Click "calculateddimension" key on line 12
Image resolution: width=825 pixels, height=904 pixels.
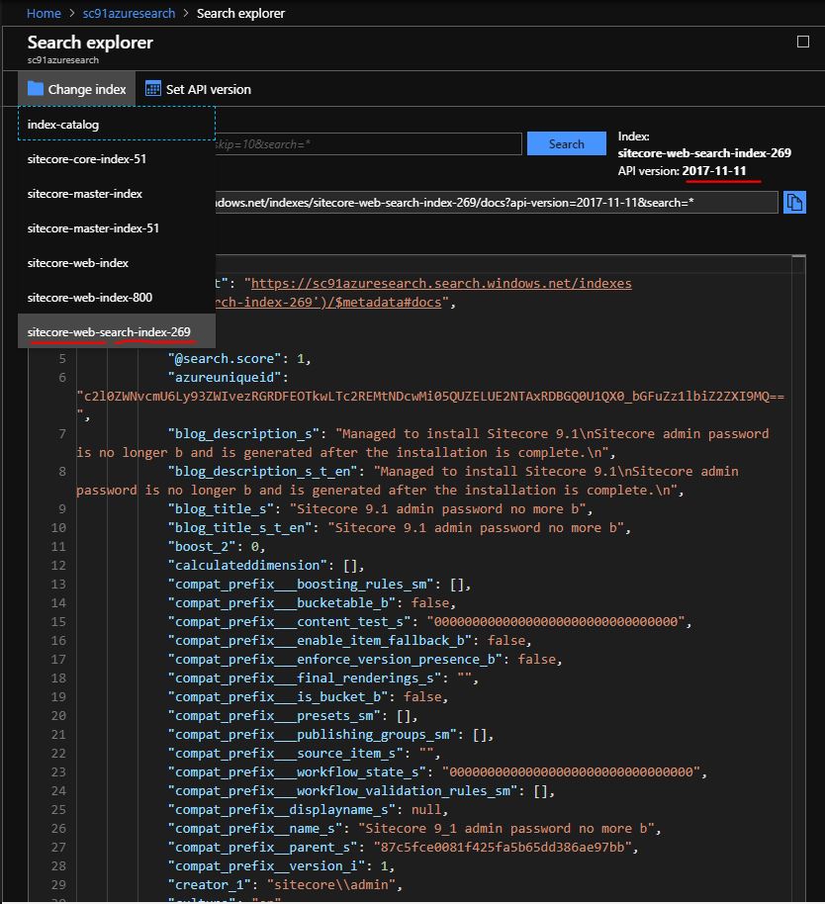coord(247,565)
